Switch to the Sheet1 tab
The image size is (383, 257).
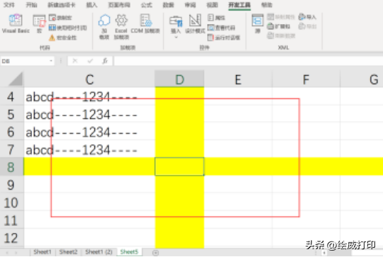coord(43,252)
